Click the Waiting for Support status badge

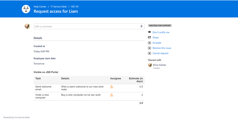(x=160, y=26)
